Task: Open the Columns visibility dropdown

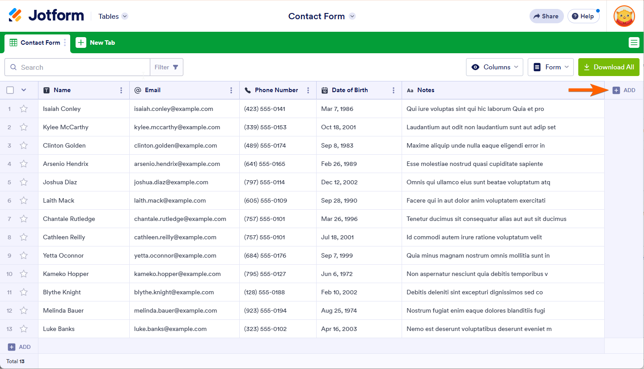Action: (x=494, y=67)
